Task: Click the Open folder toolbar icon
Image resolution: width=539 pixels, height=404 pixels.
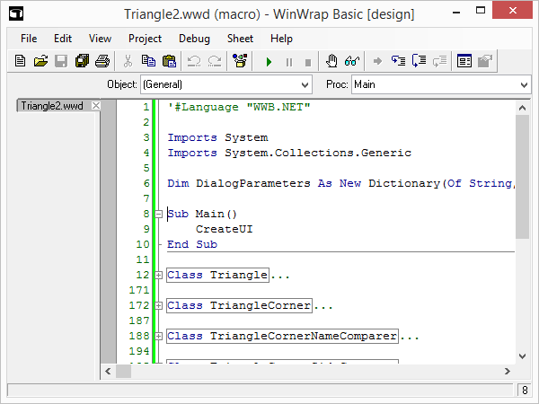Action: click(x=40, y=61)
